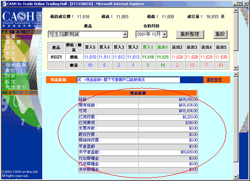Screen dimensions: 250x181
Task: Click the top quote frame scroll-up arrow
Action: [236, 11]
